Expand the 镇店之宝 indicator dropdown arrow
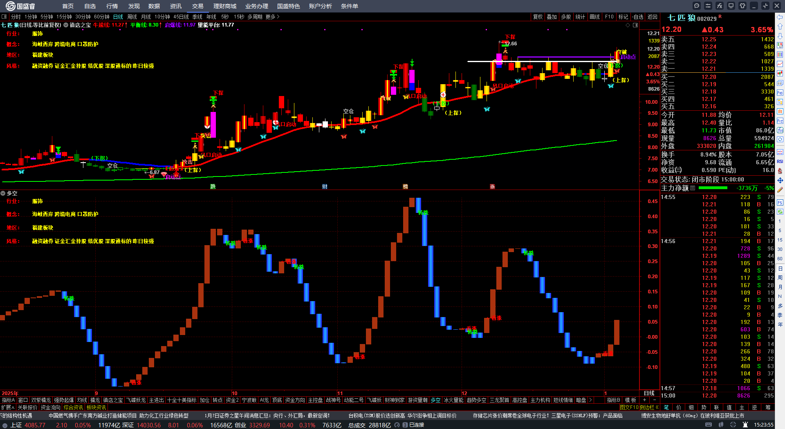Viewport: 785px width, 429px height. [x=66, y=25]
